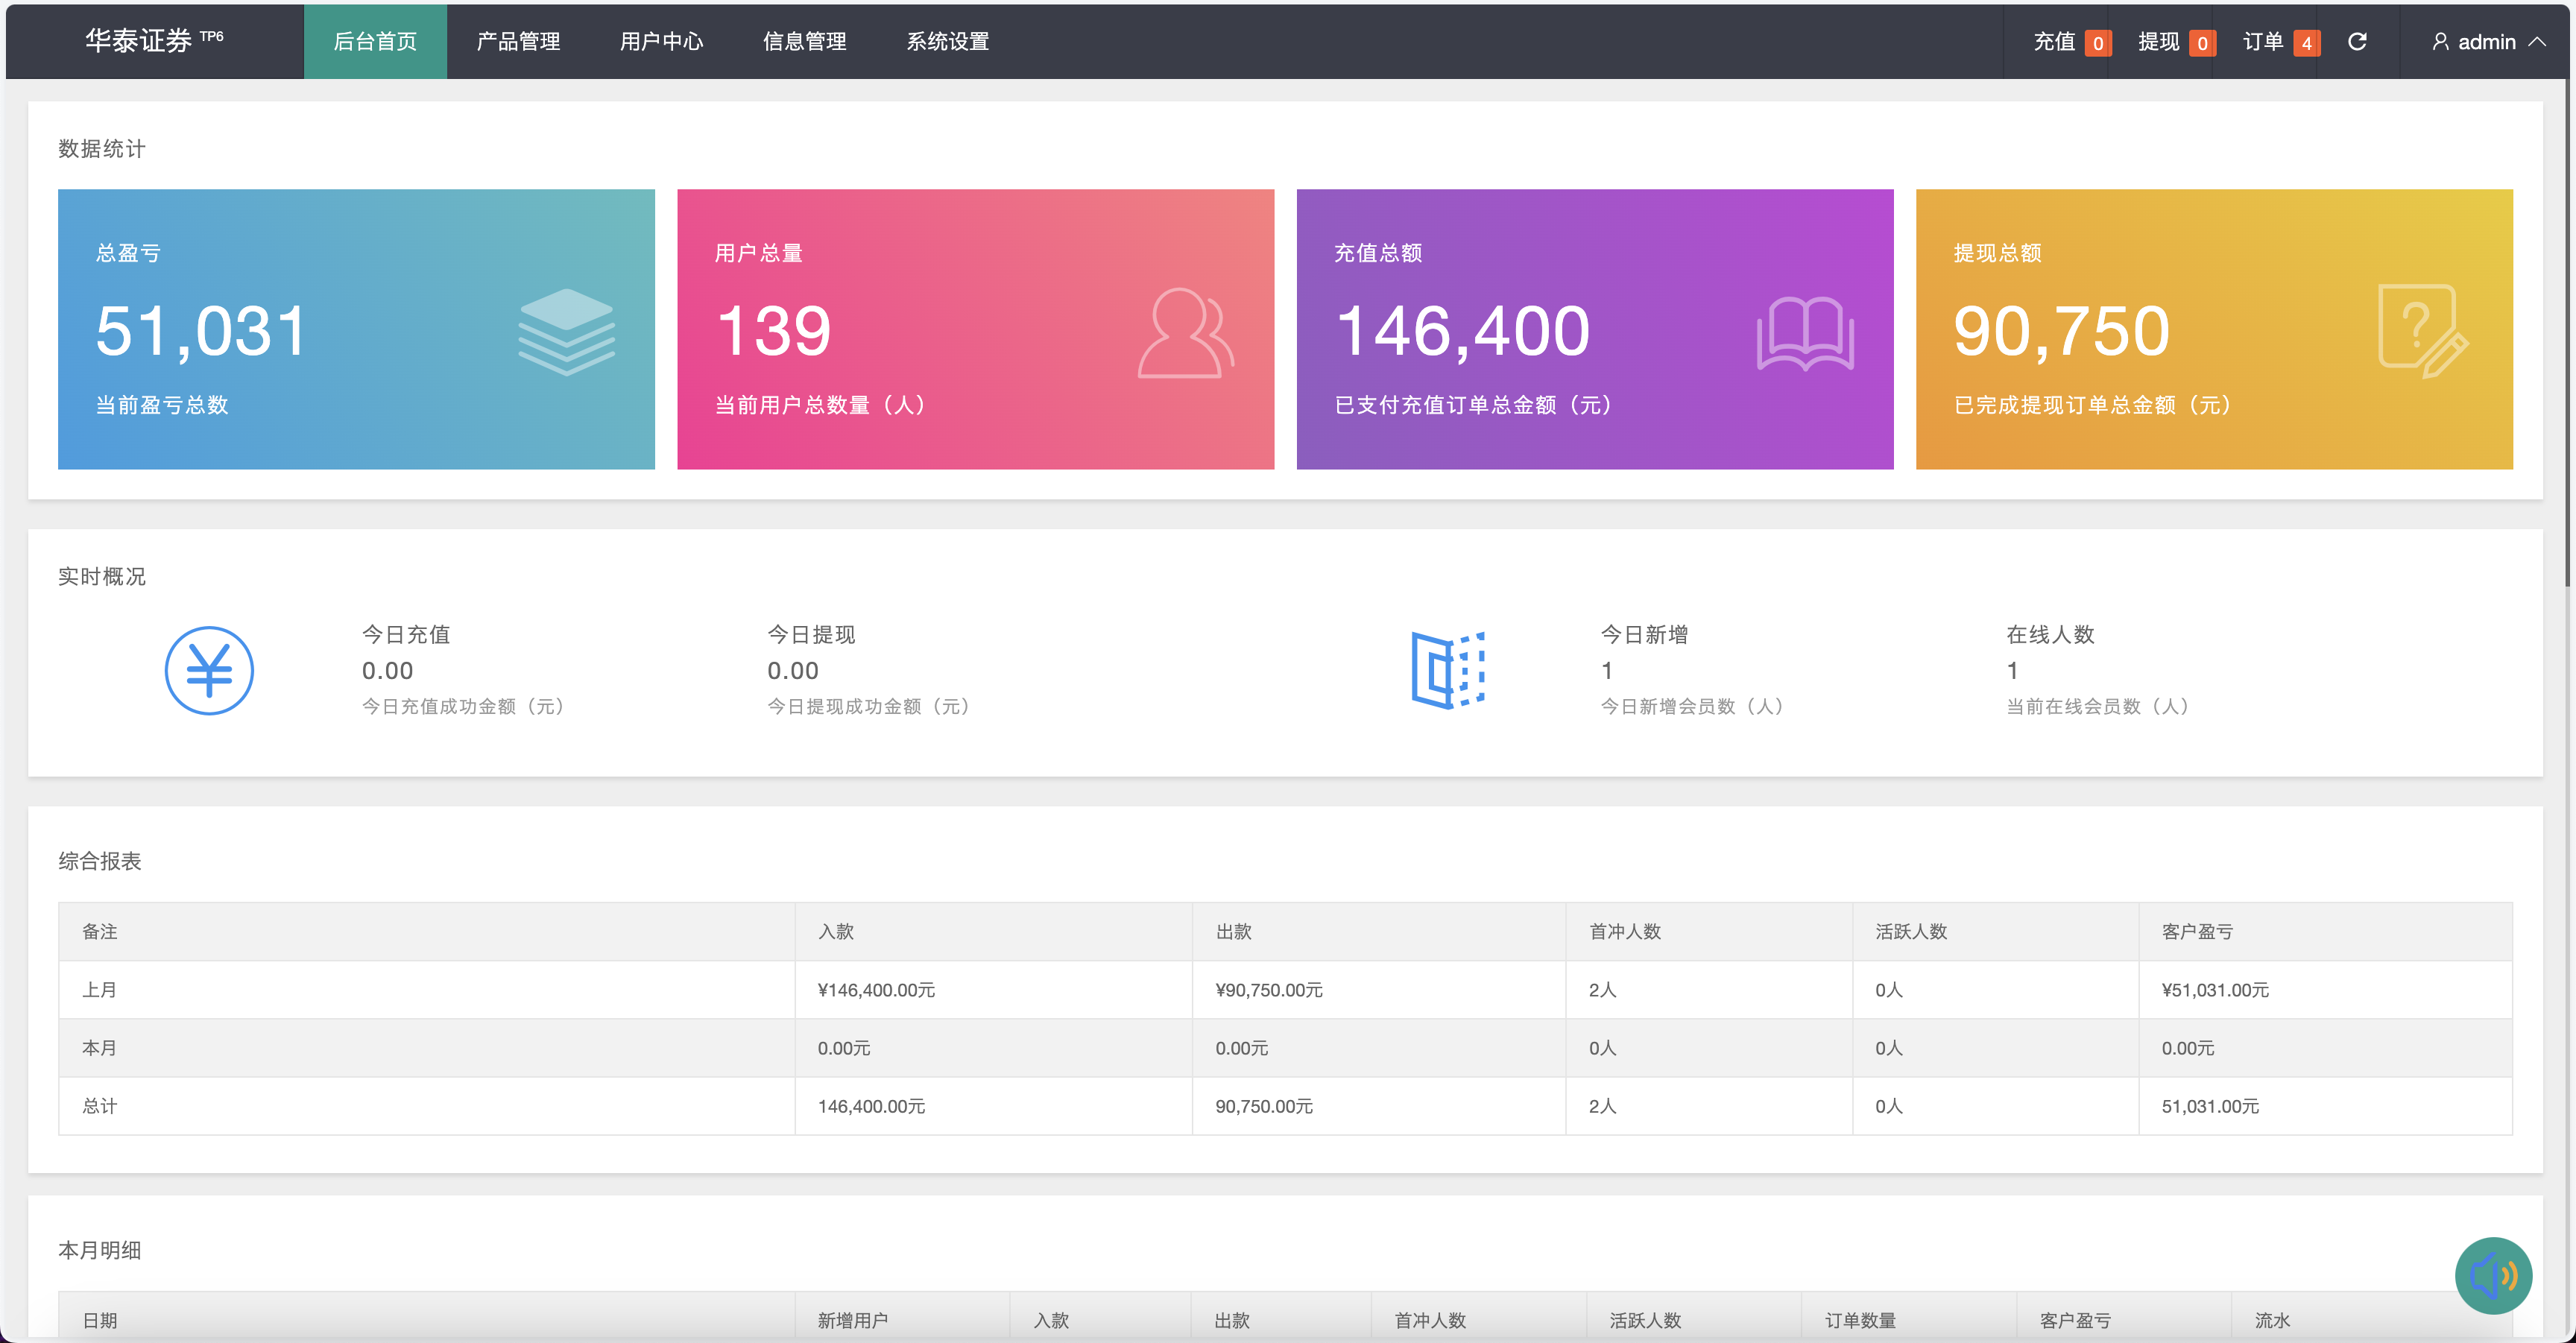The image size is (2576, 1343).
Task: Click the 充值 button in the top bar
Action: tap(2053, 41)
